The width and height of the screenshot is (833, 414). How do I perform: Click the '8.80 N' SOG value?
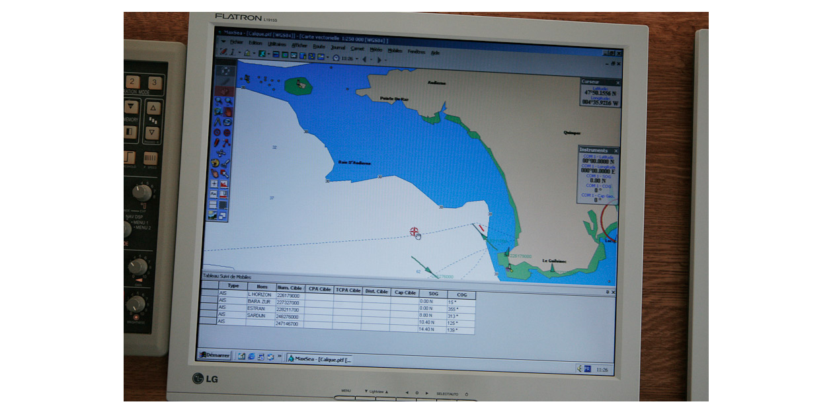[x=432, y=314]
